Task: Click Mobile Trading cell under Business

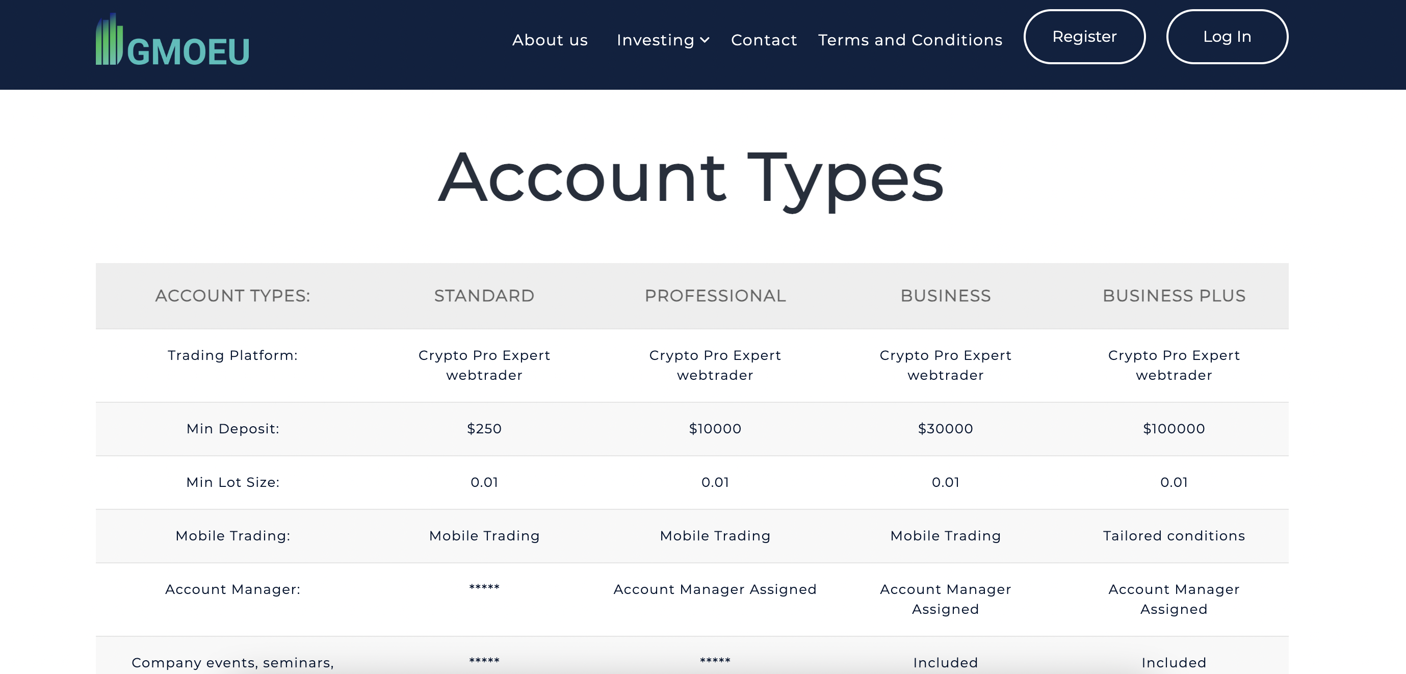Action: pos(945,535)
